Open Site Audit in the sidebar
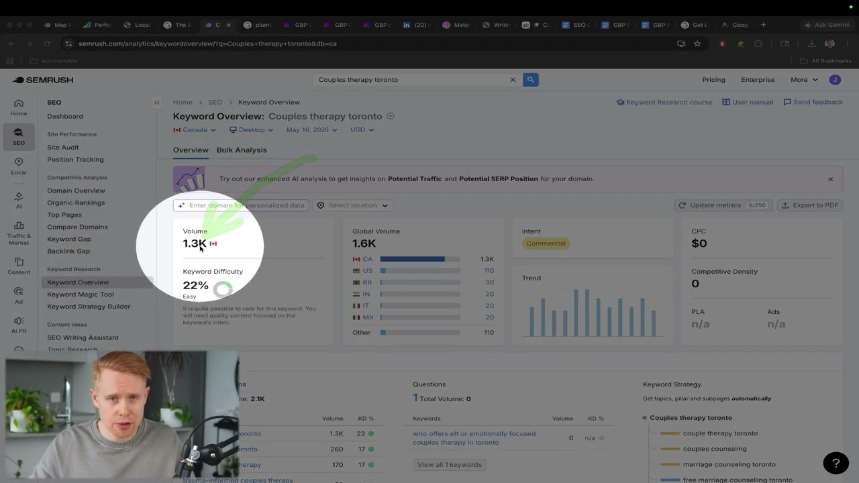859x483 pixels. coord(63,148)
